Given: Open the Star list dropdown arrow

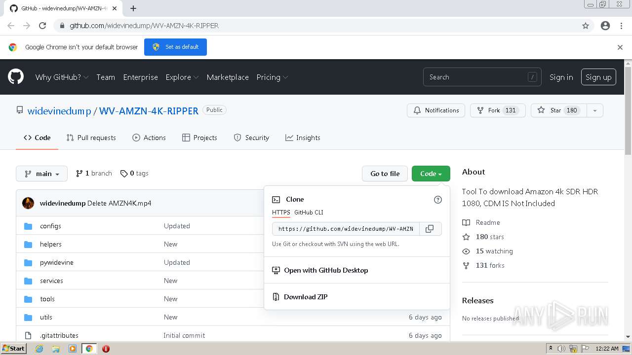Looking at the screenshot, I should pyautogui.click(x=595, y=110).
